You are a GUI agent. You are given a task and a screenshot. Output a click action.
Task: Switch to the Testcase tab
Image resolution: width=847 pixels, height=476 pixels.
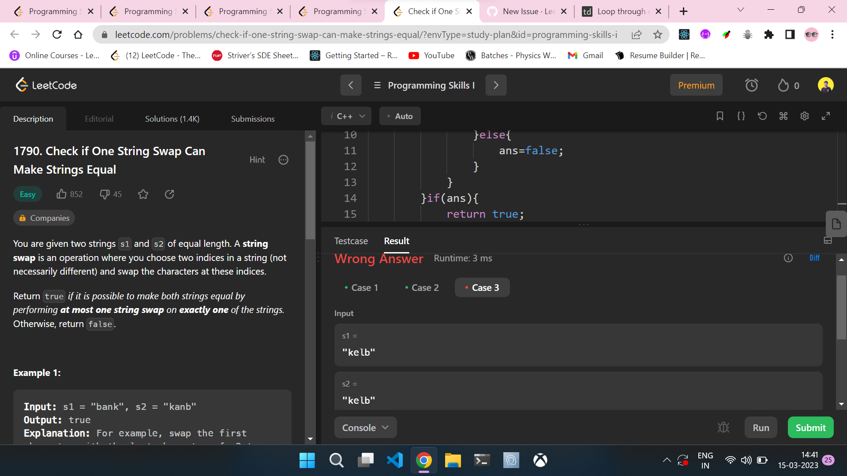tap(351, 241)
